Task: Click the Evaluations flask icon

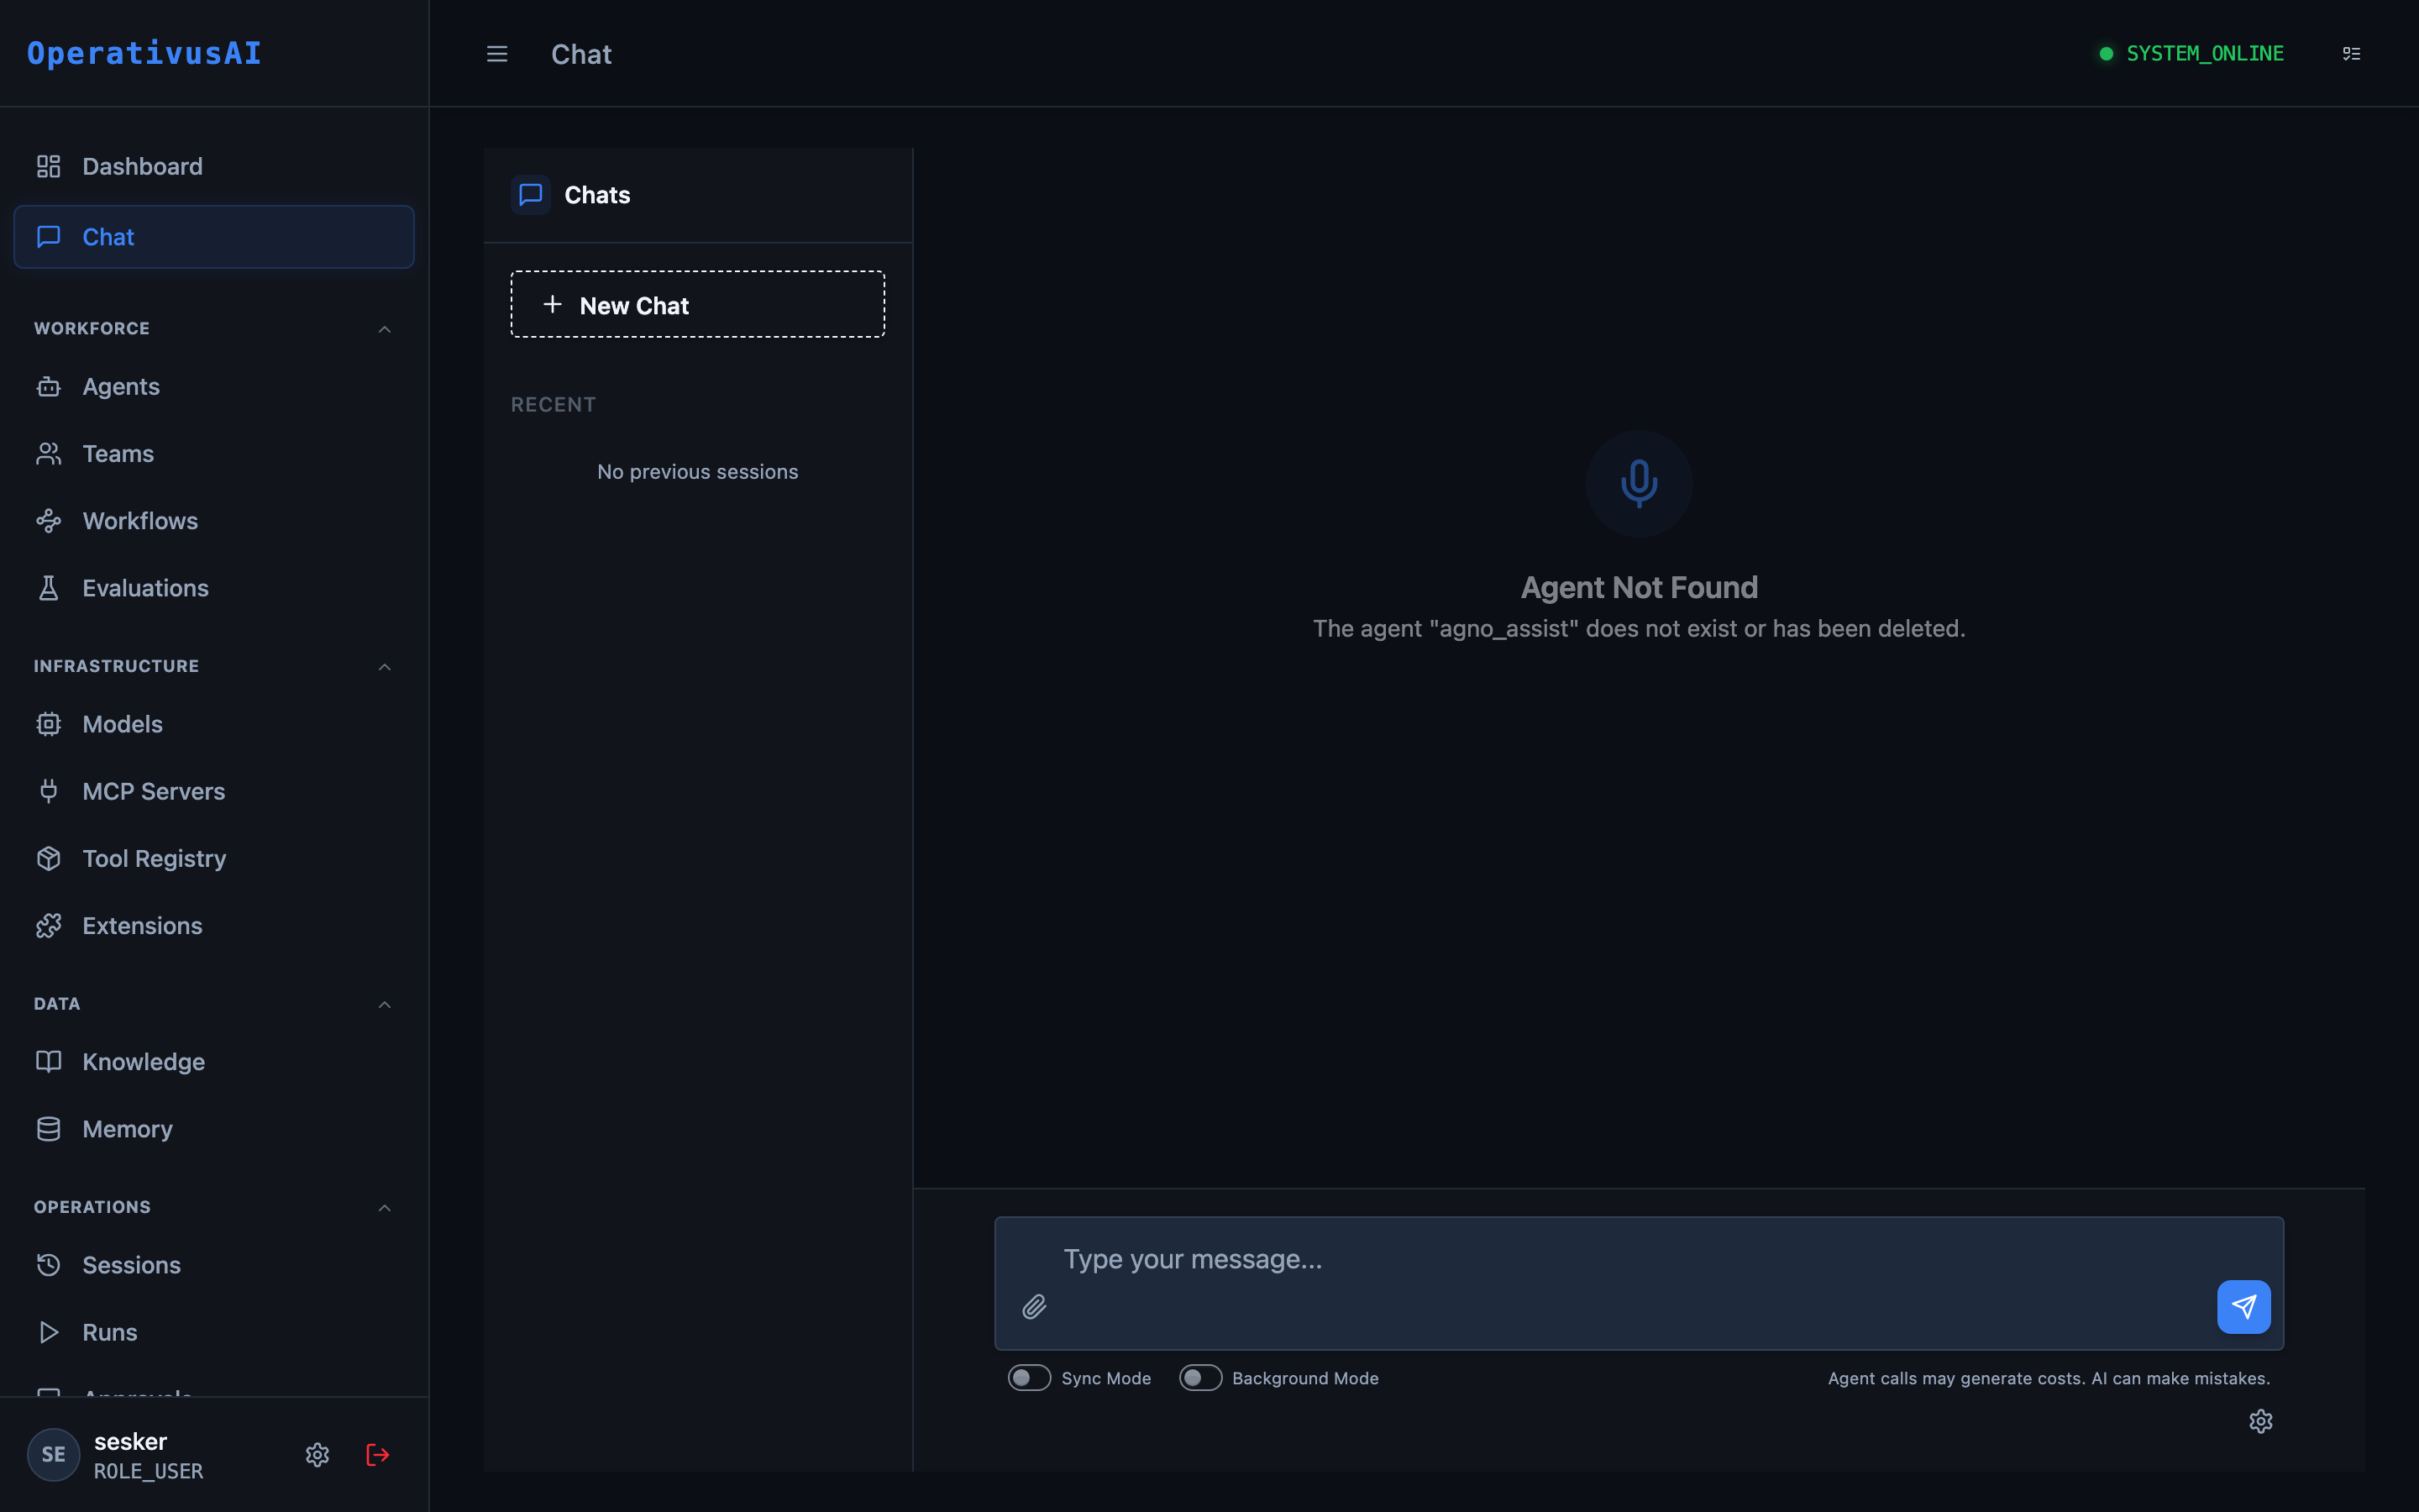Action: click(x=48, y=588)
